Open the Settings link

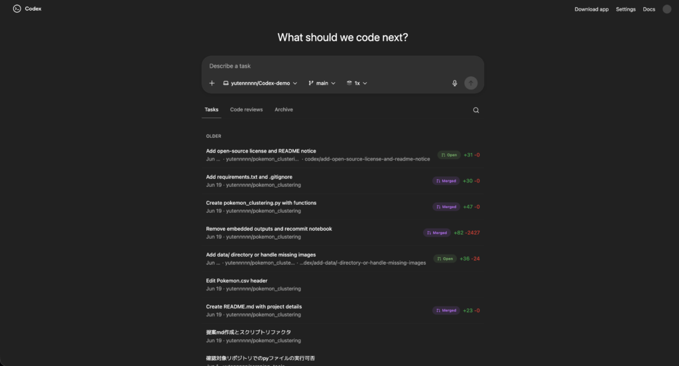(625, 9)
